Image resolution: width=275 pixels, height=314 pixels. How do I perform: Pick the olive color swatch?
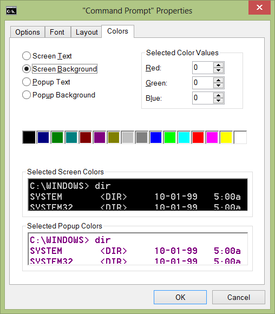pos(114,138)
